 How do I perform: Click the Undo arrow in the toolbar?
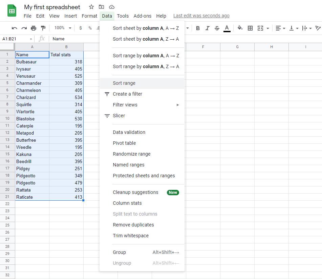pyautogui.click(x=14, y=28)
